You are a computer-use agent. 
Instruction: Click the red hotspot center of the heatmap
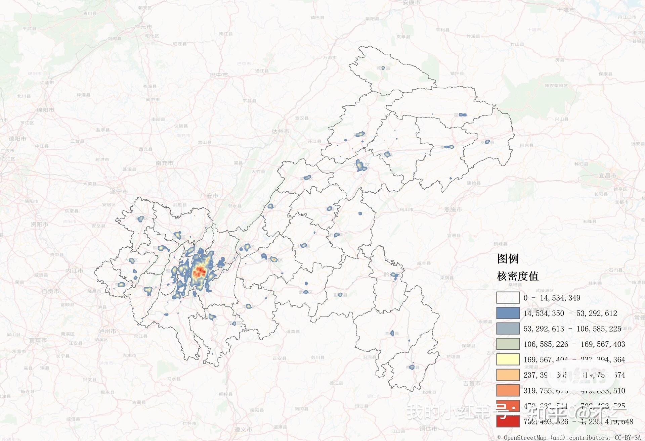point(201,271)
